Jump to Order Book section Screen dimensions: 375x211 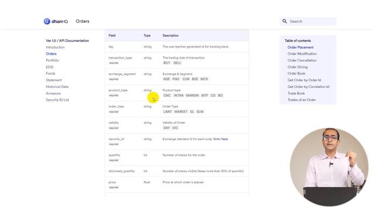(296, 73)
